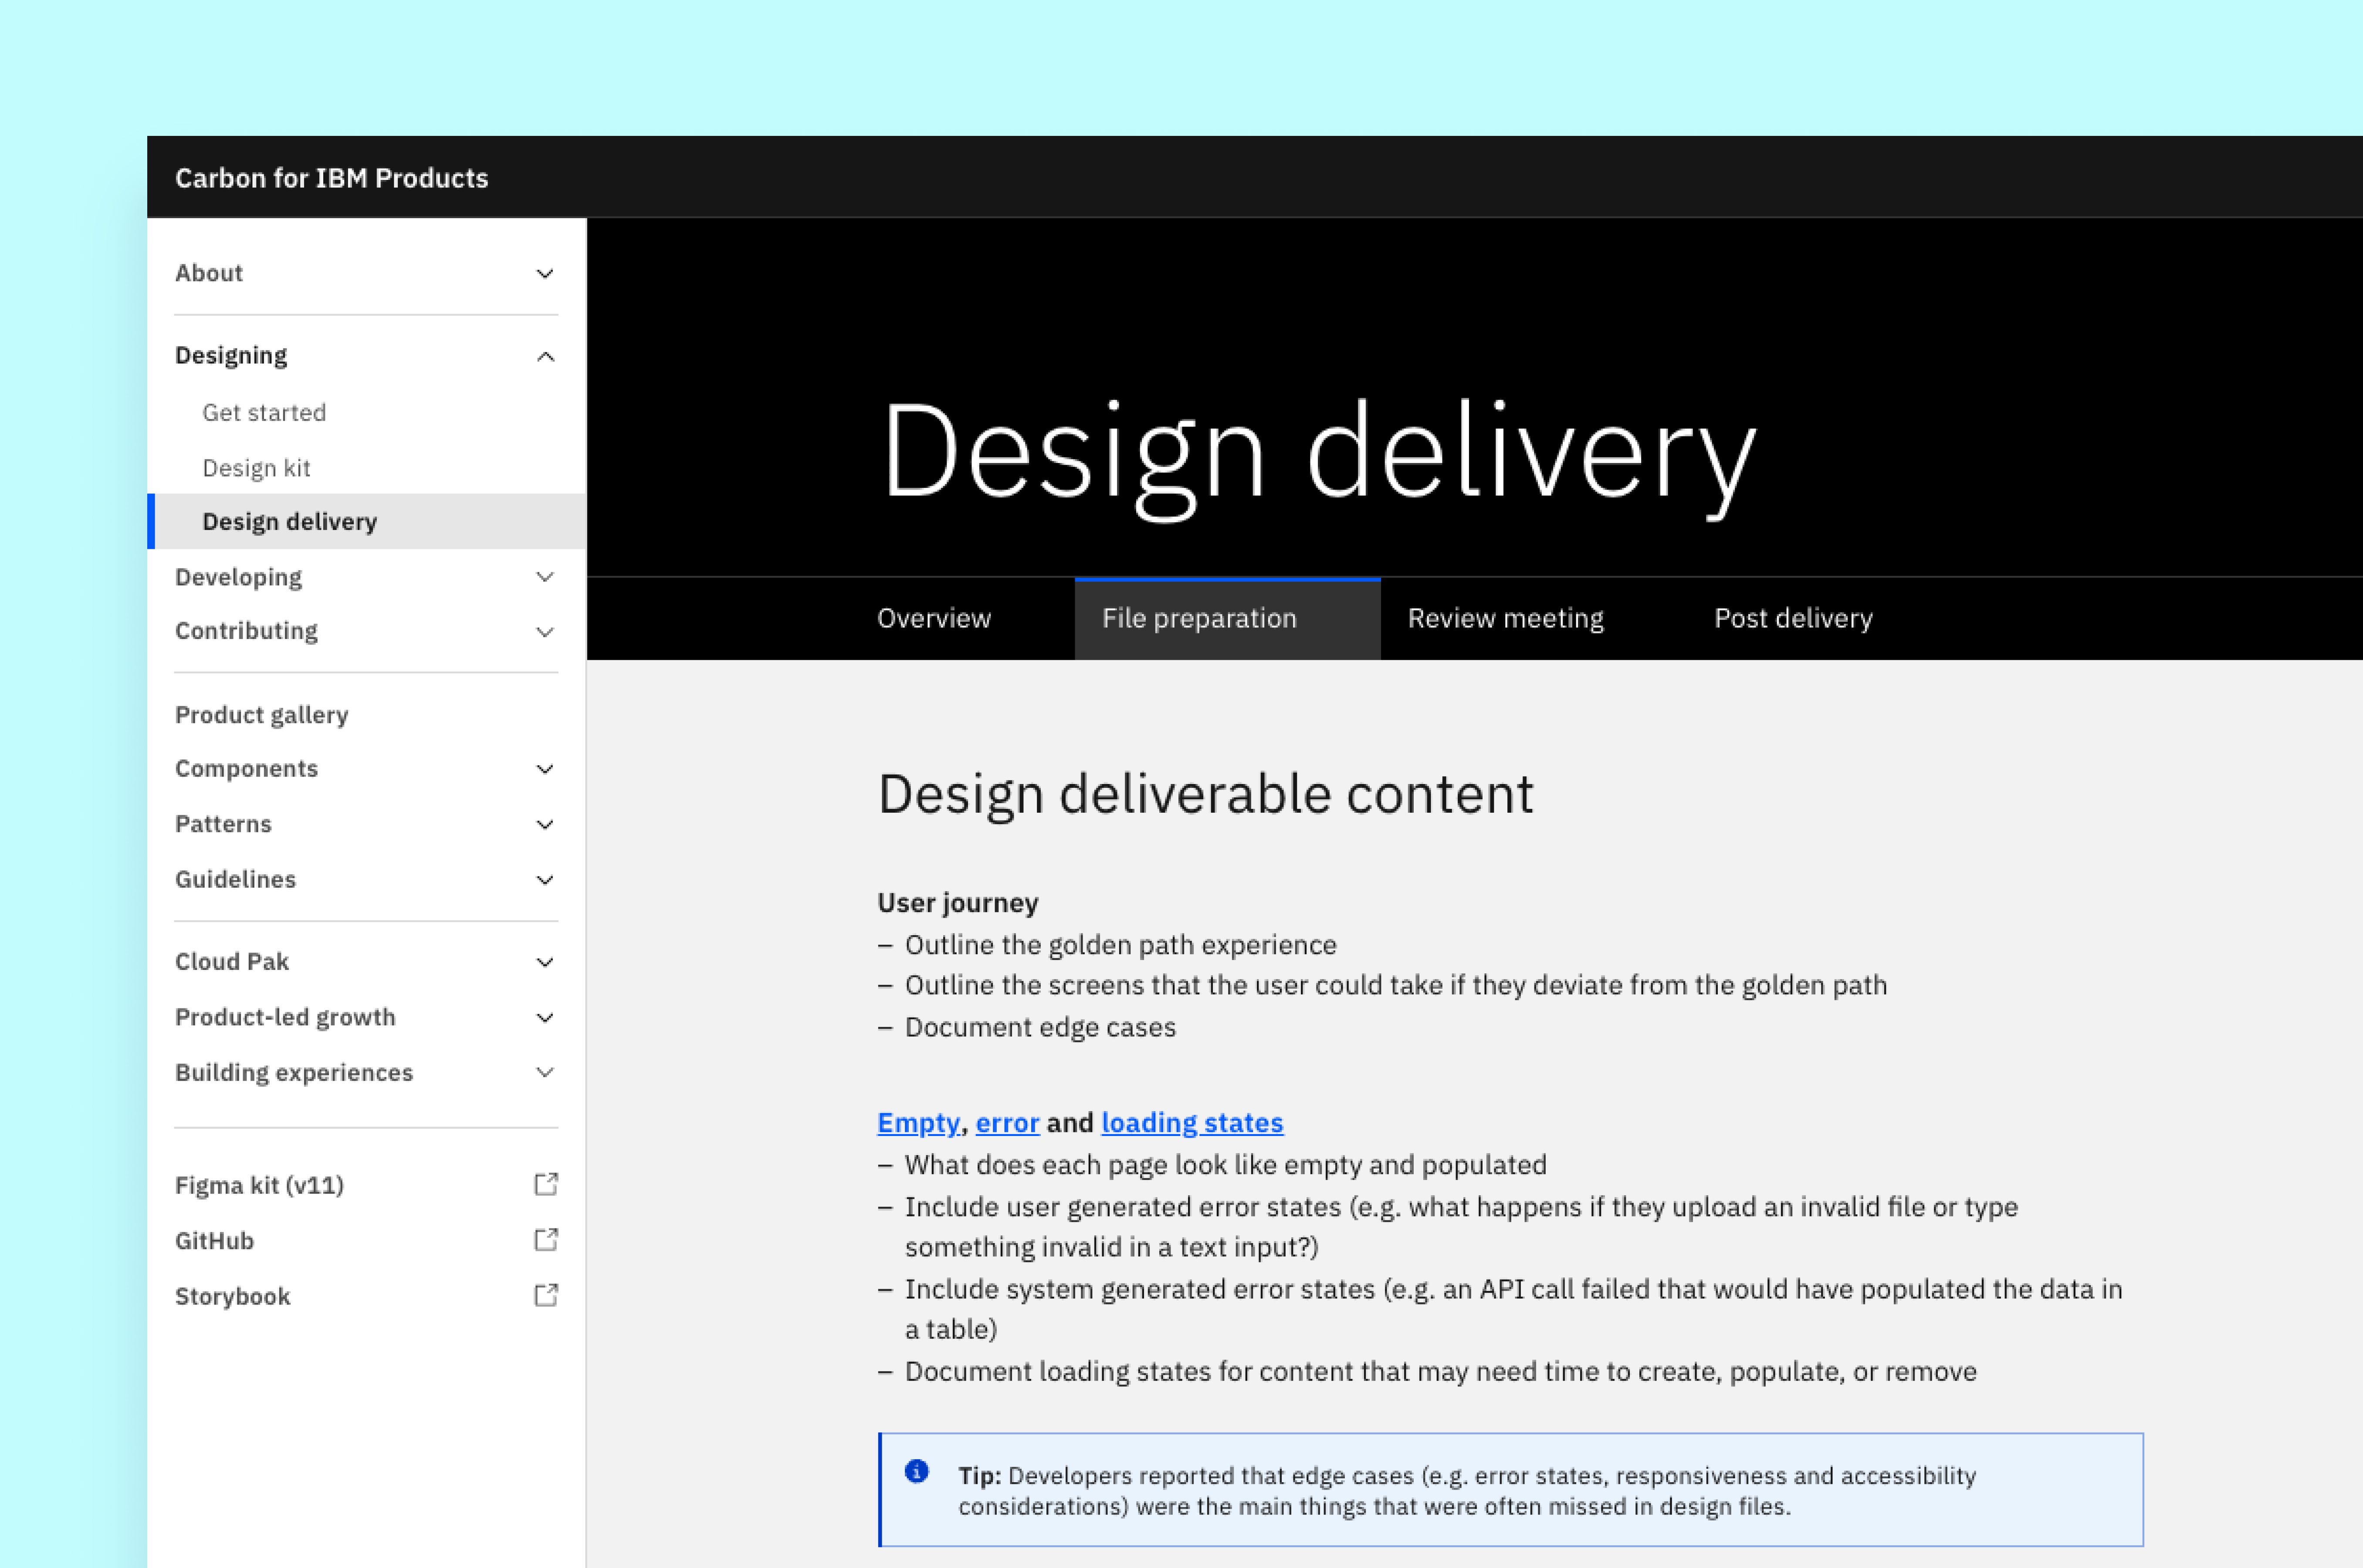Viewport: 2363px width, 1568px height.
Task: Click Carbon for IBM Products header title
Action: pos(332,178)
